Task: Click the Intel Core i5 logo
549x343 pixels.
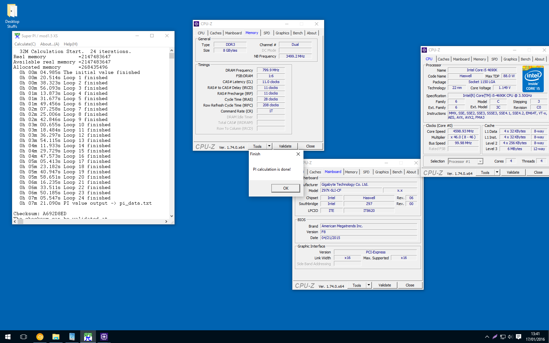Action: (533, 79)
